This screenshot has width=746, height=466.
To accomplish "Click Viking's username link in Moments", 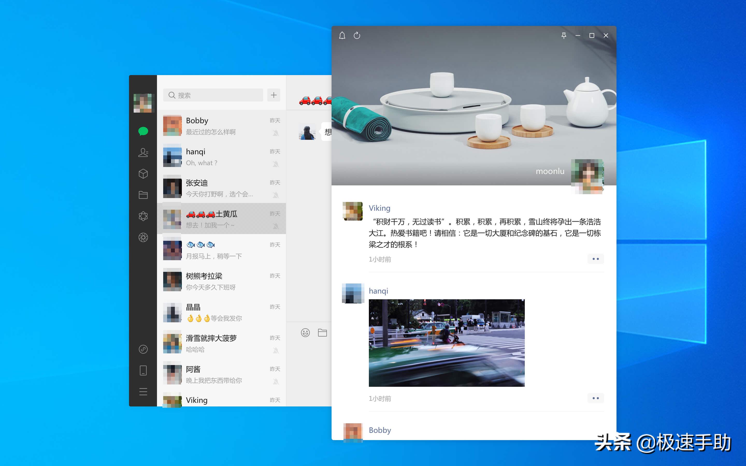I will tap(380, 208).
